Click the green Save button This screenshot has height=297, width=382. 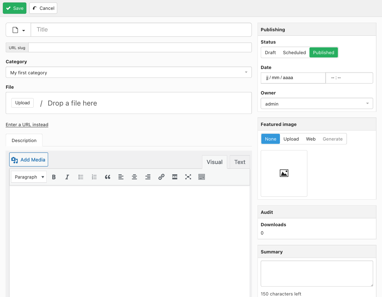tap(15, 8)
